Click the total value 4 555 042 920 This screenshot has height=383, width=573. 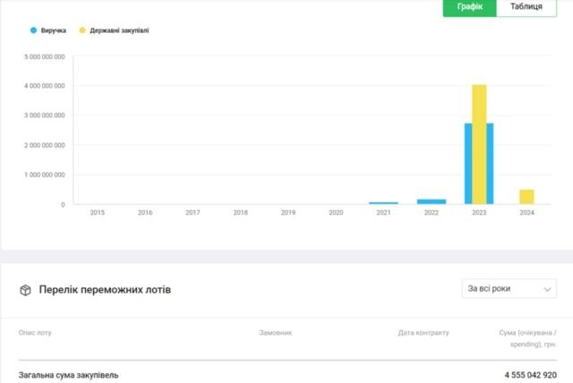530,375
